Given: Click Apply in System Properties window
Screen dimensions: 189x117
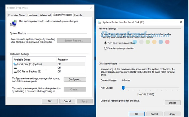Looking at the screenshot, I should 85,101.
